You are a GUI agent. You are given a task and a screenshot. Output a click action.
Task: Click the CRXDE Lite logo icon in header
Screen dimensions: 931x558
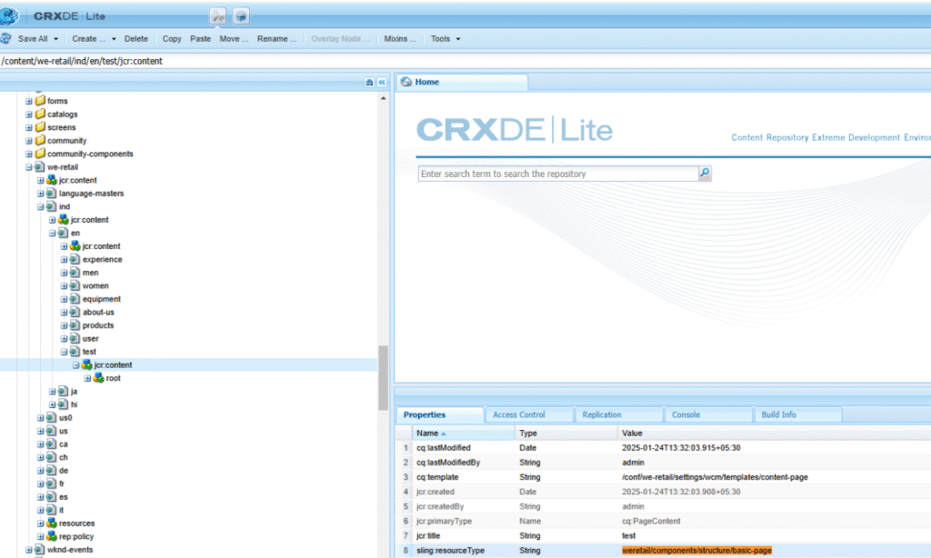9,16
